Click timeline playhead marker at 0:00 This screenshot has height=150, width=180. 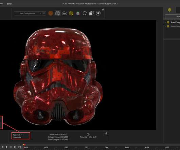[24, 145]
